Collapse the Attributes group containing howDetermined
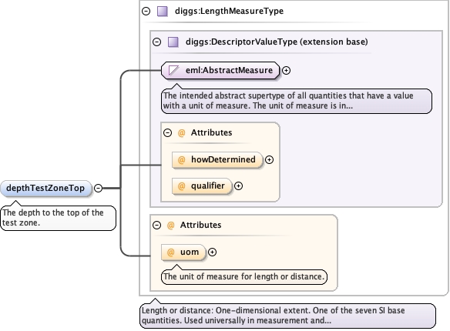 tap(168, 132)
